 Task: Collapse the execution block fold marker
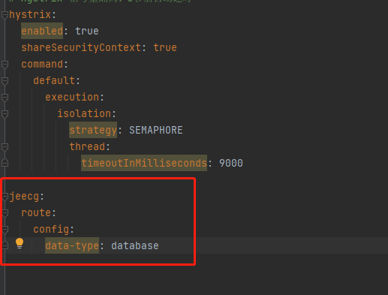[5, 98]
